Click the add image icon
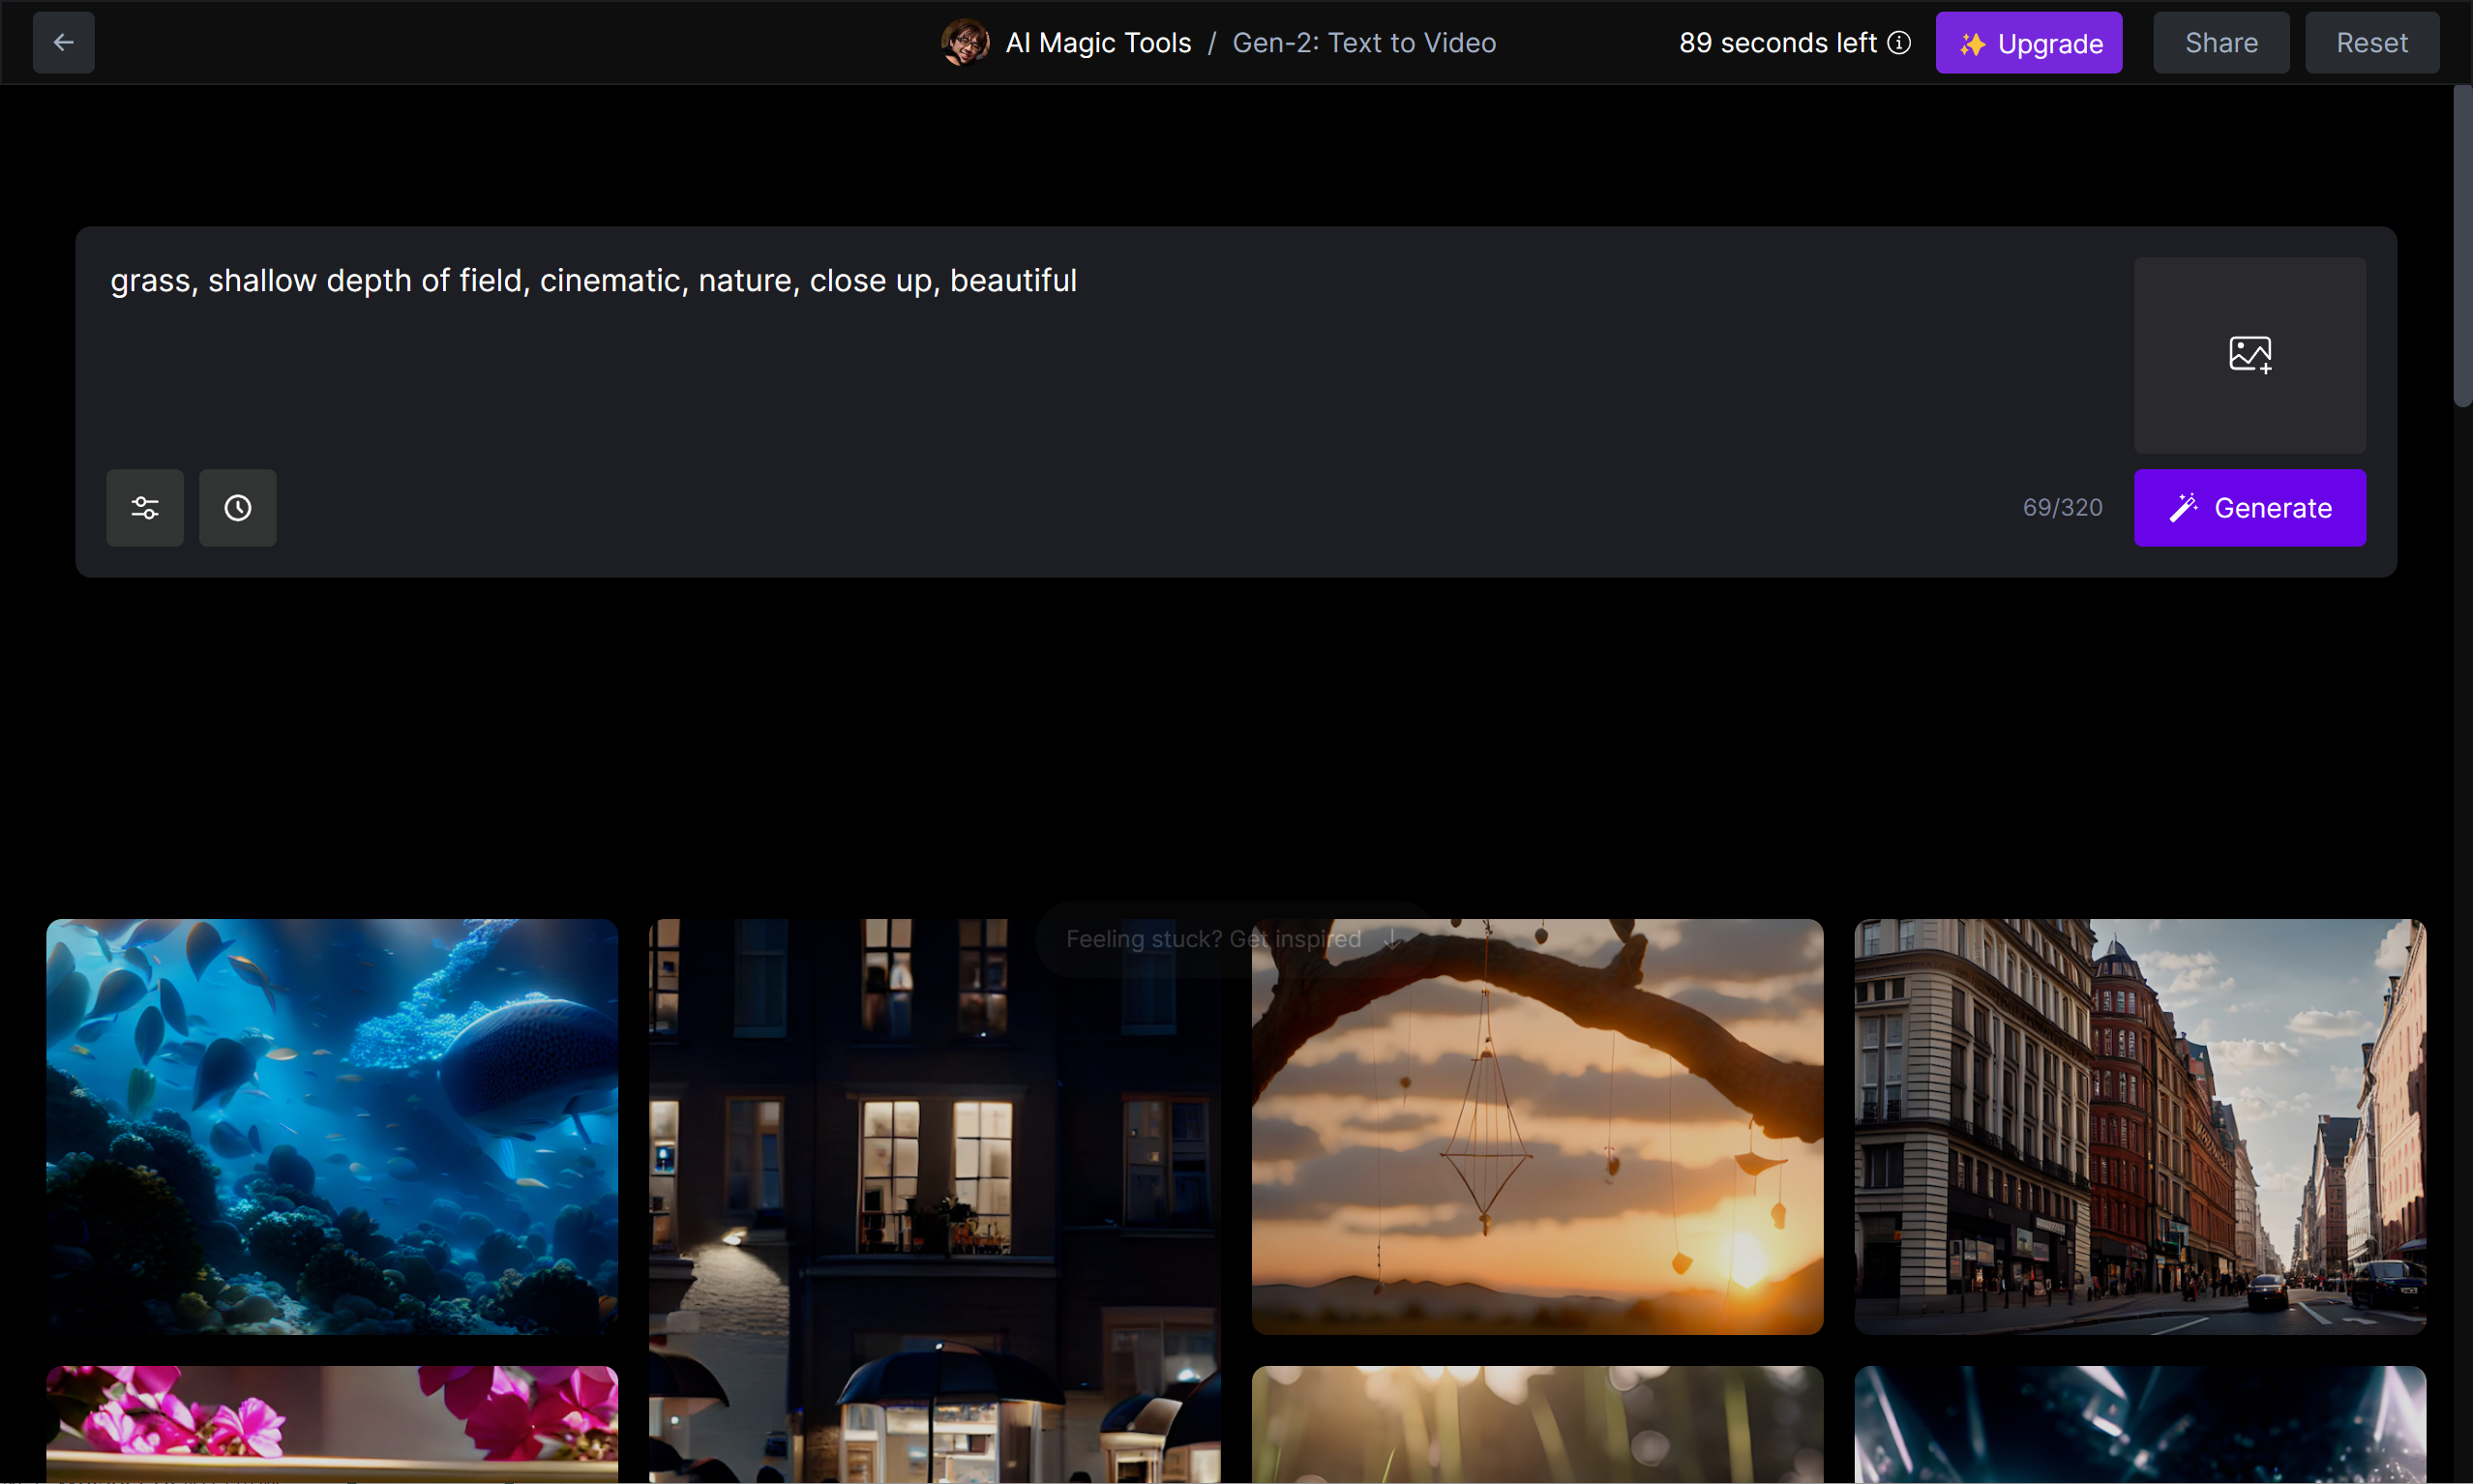The image size is (2473, 1484). tap(2249, 355)
